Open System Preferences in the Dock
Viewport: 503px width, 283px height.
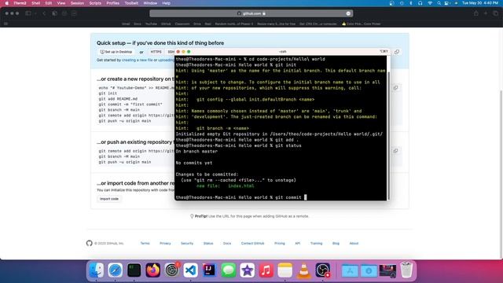click(x=172, y=270)
